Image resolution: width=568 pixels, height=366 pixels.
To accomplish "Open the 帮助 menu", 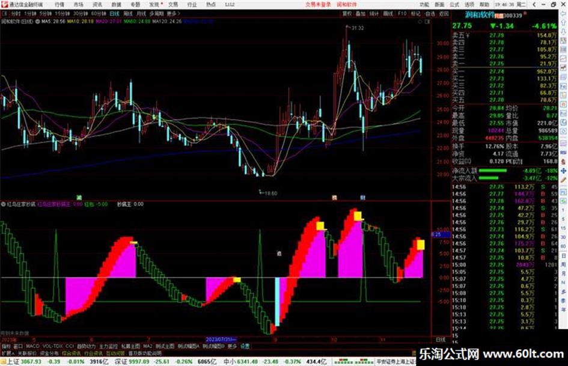I will coord(484,4).
